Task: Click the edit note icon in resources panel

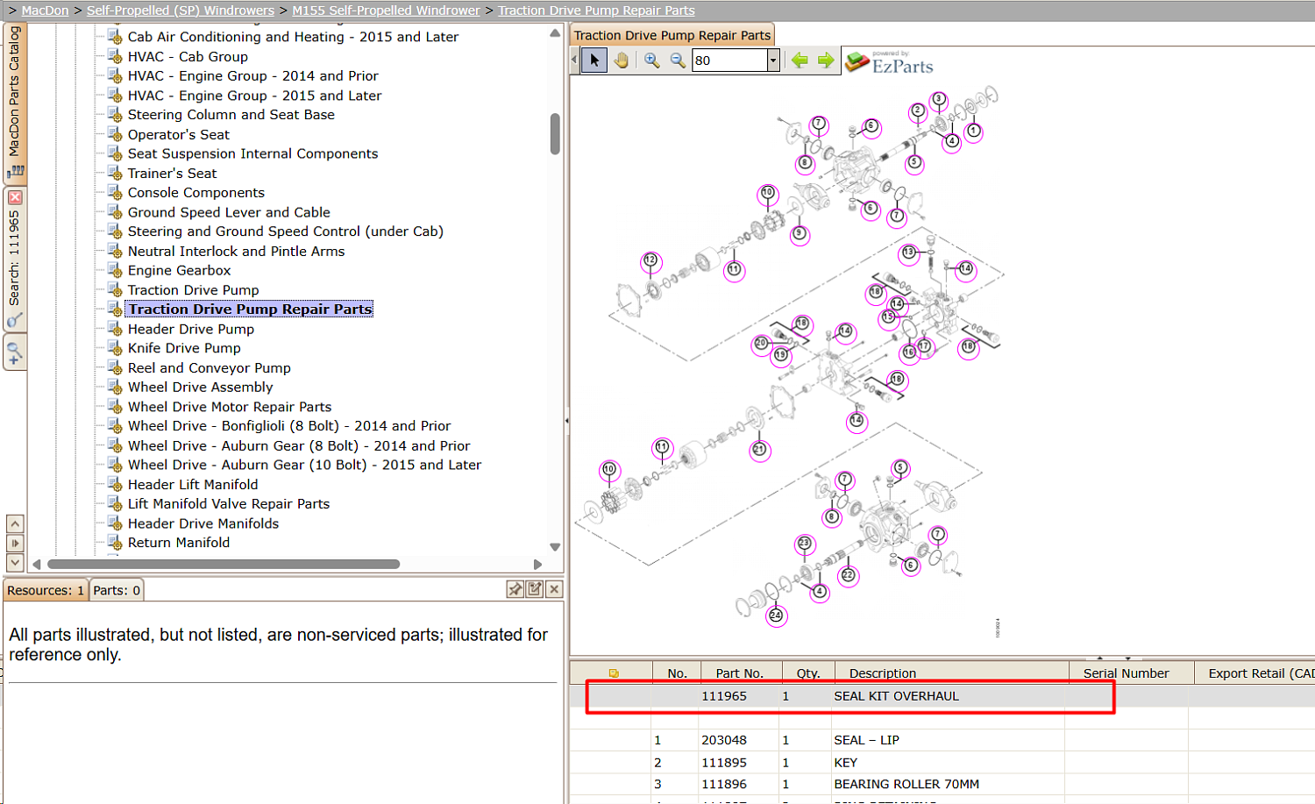Action: (x=535, y=589)
